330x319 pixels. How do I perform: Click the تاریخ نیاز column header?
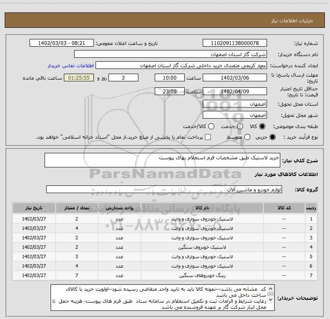[34, 208]
